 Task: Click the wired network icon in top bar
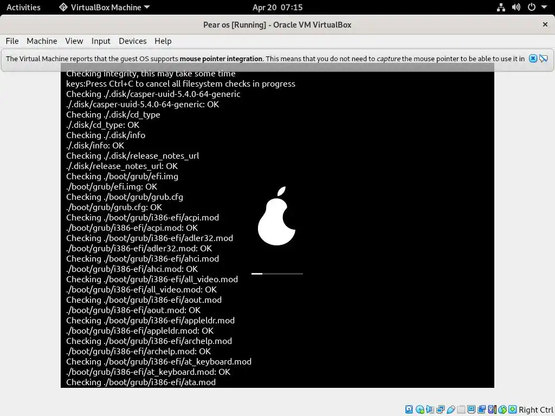(x=501, y=7)
